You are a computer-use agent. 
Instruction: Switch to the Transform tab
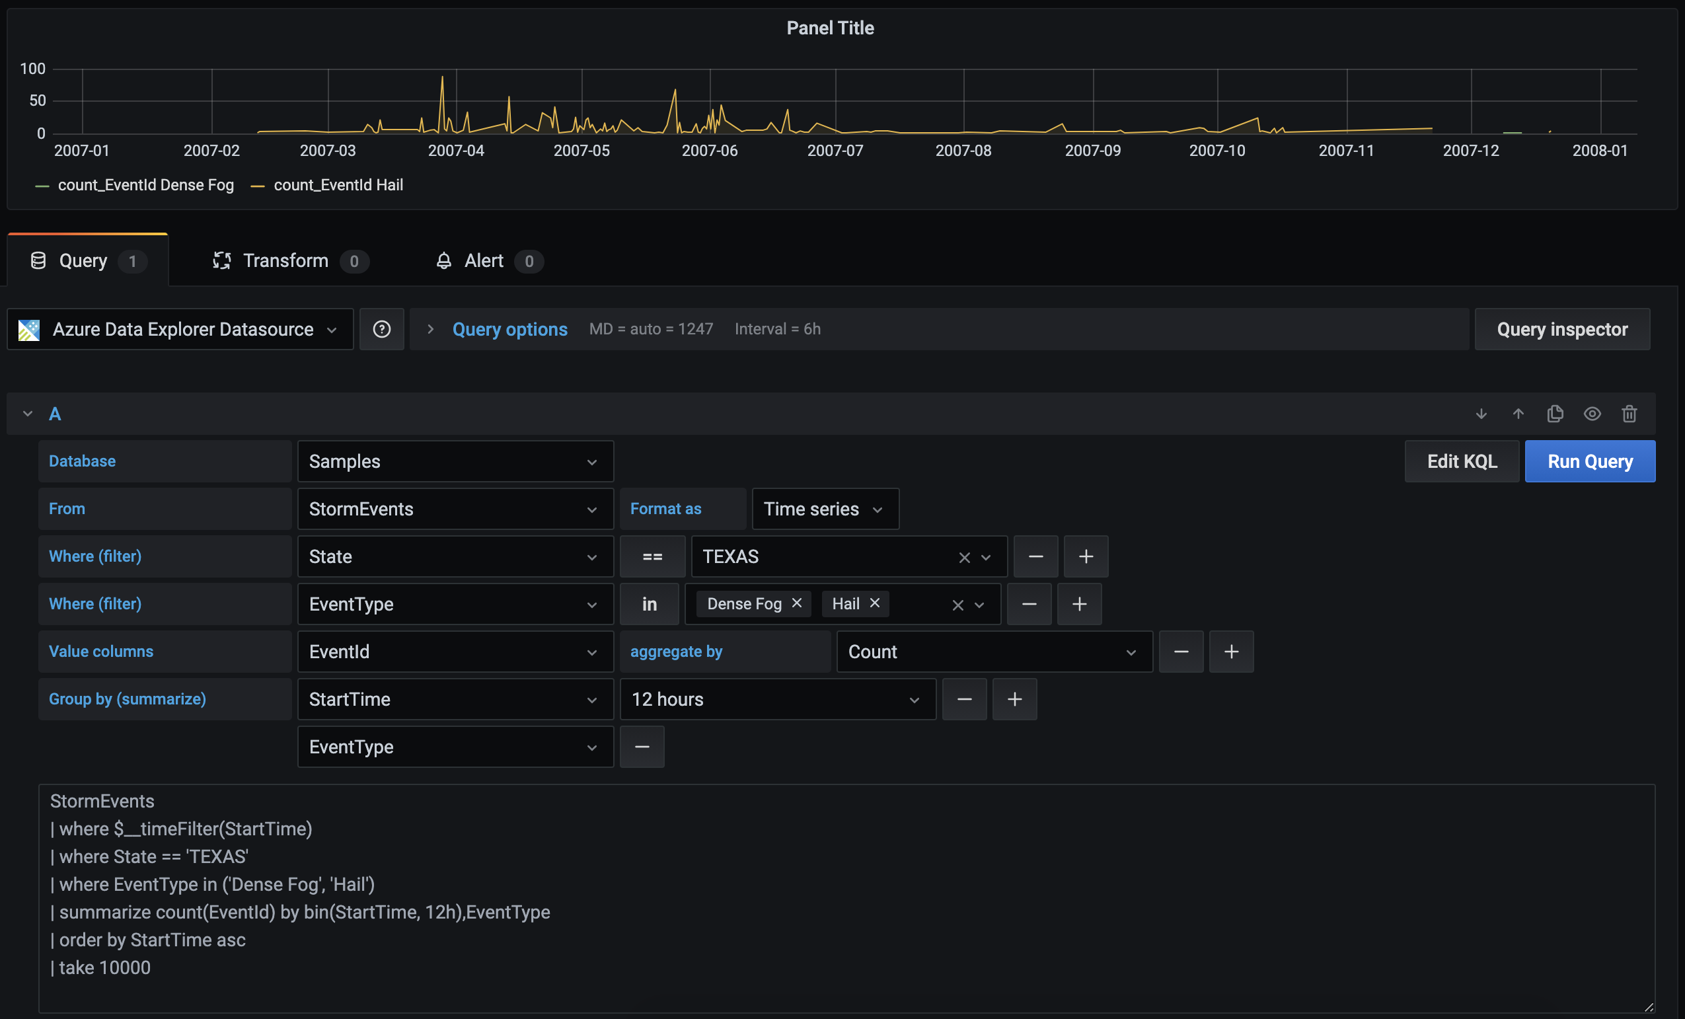pos(287,260)
